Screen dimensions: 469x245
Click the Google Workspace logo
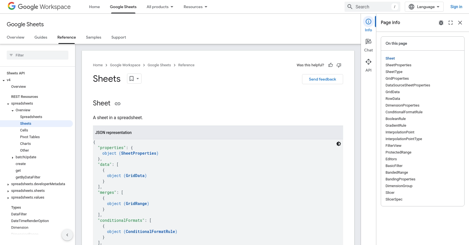[39, 6]
